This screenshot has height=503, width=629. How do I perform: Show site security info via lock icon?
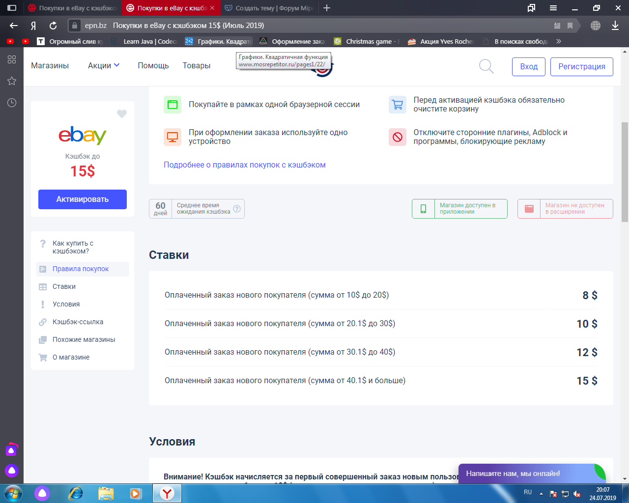point(74,26)
